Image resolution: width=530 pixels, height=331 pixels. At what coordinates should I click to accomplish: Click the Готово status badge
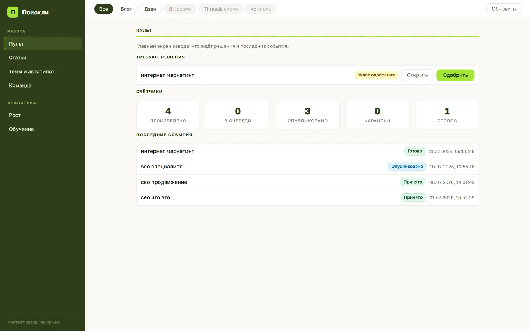pyautogui.click(x=415, y=151)
